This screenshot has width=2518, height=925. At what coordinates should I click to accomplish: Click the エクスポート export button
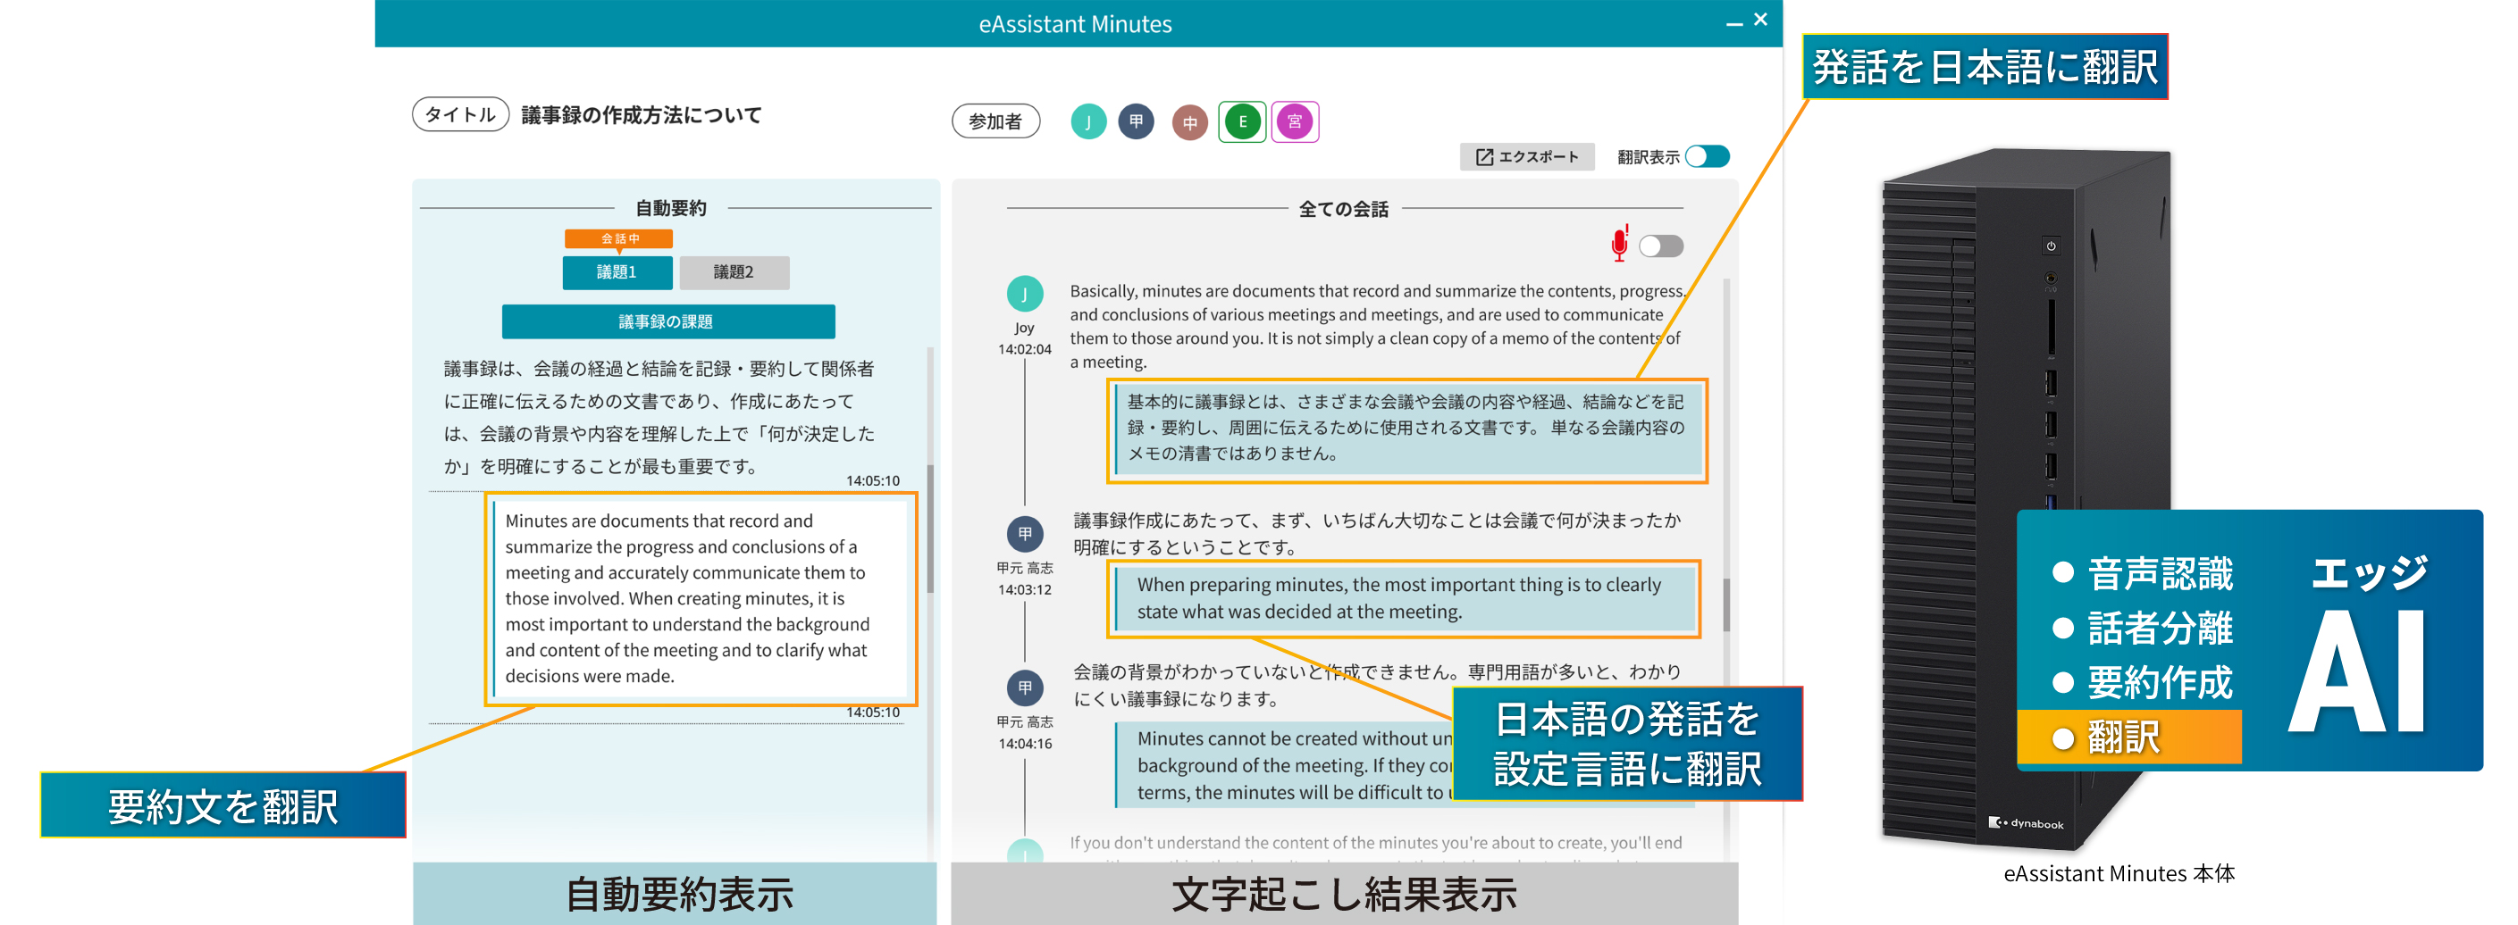pos(1526,157)
